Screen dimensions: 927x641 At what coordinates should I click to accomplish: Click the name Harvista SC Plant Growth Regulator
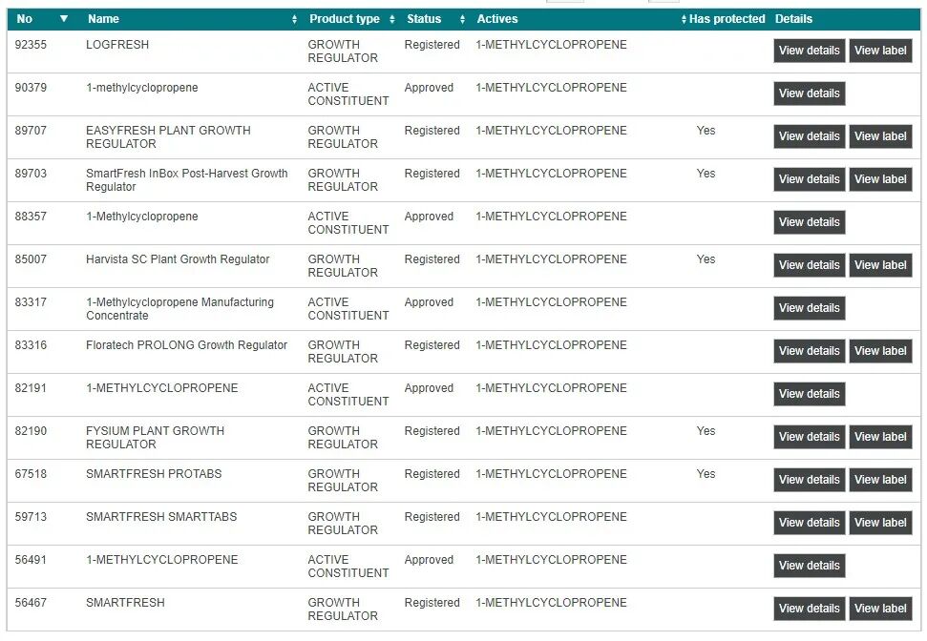click(x=178, y=259)
